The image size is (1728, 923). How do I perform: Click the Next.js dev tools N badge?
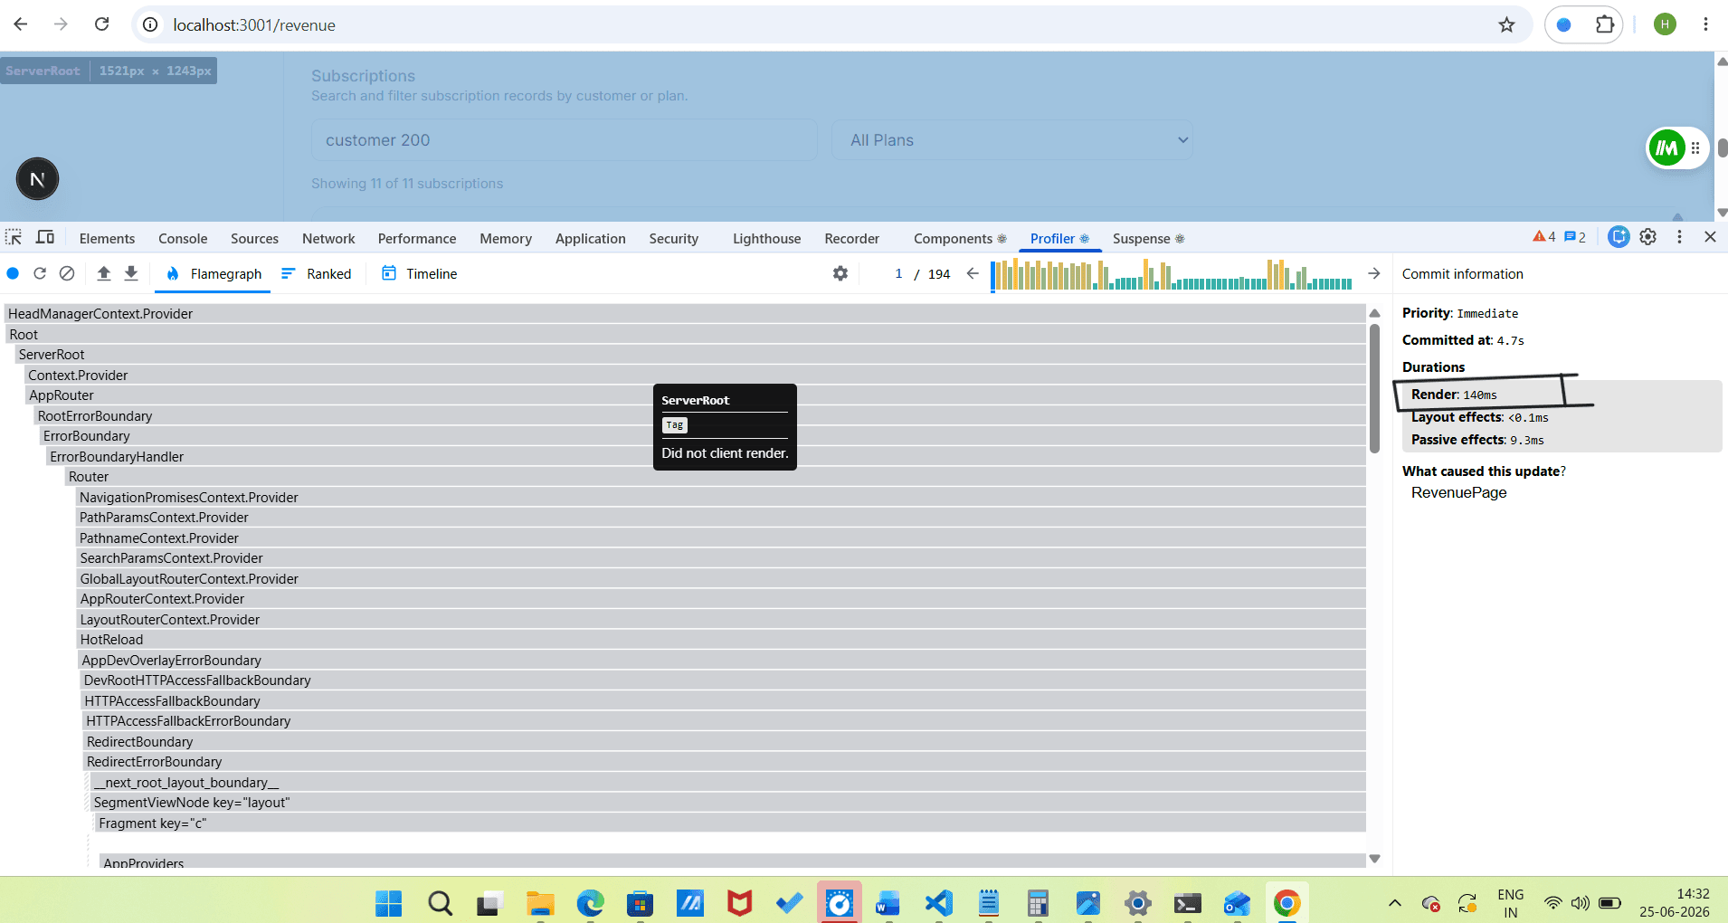37,179
